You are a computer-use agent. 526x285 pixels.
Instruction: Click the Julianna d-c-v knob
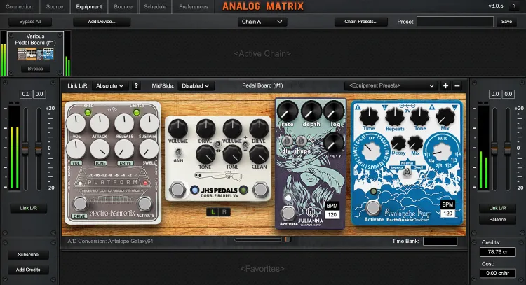333,143
